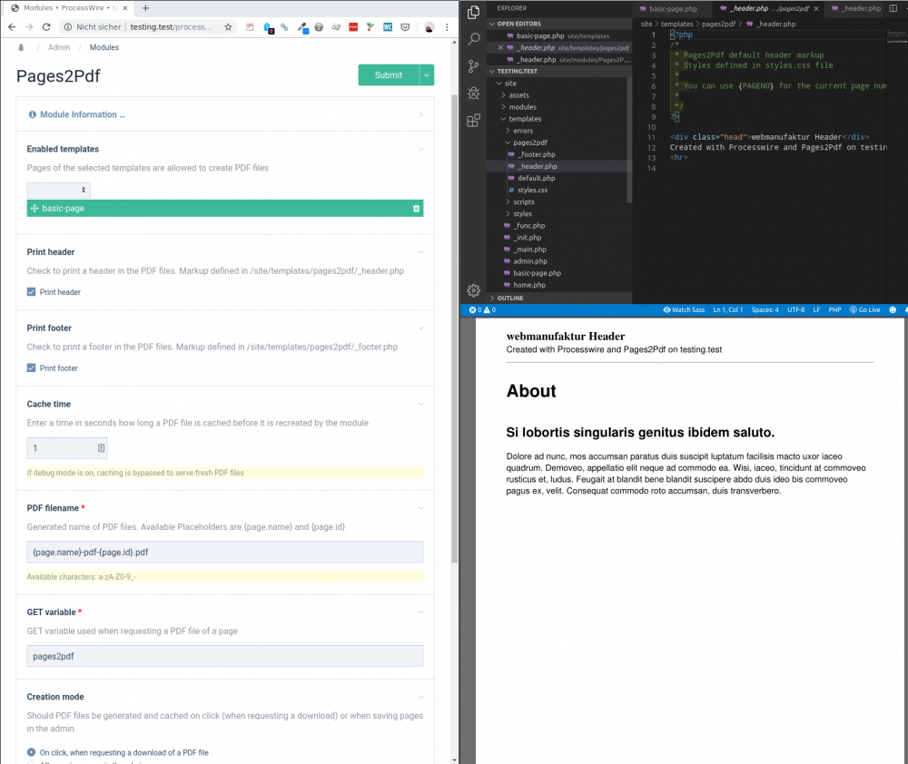Open the Manage gear in VS Code
The image size is (908, 764).
pyautogui.click(x=473, y=290)
